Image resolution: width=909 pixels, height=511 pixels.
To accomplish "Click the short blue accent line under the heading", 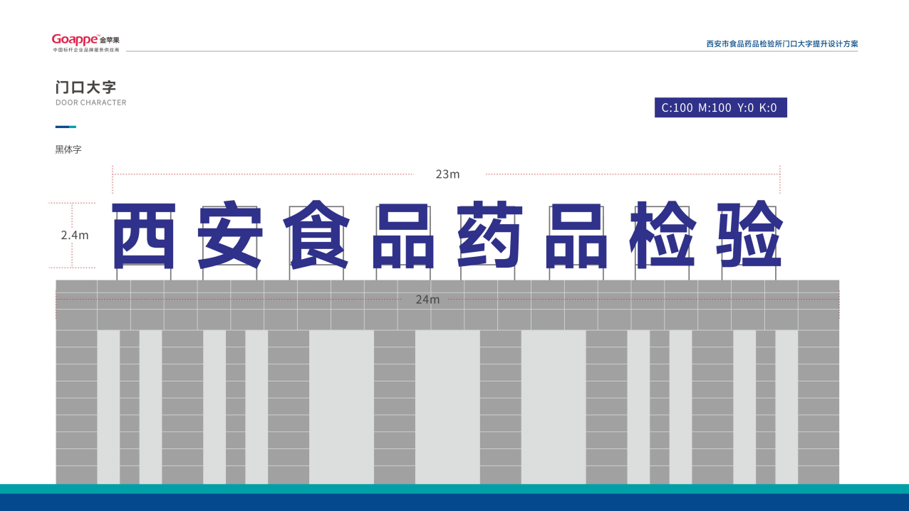I will [x=66, y=127].
